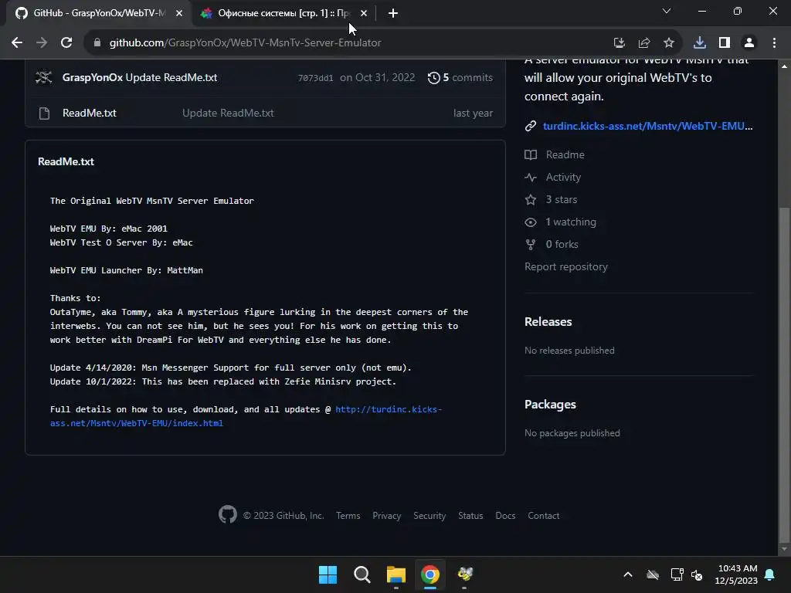This screenshot has height=593, width=791.
Task: Open sidebar turdinc.kicks-ass.net website link
Action: (648, 126)
